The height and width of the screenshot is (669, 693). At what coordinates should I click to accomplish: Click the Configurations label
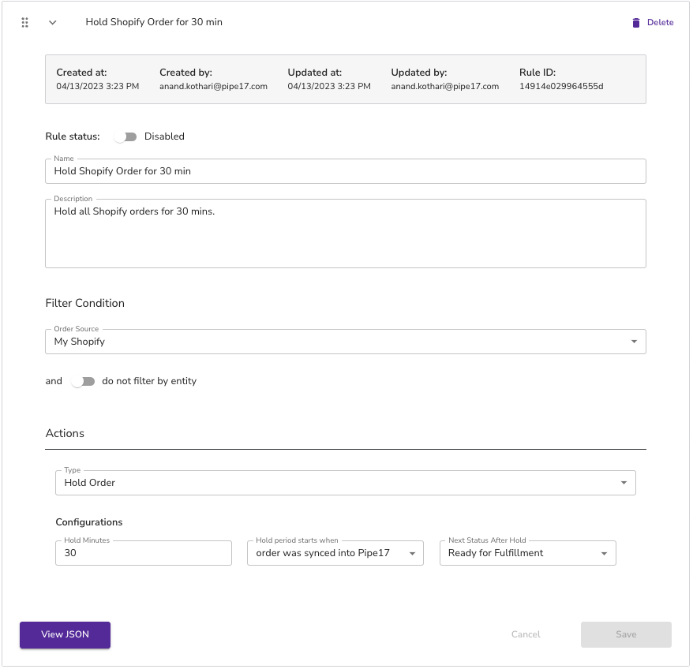click(89, 521)
